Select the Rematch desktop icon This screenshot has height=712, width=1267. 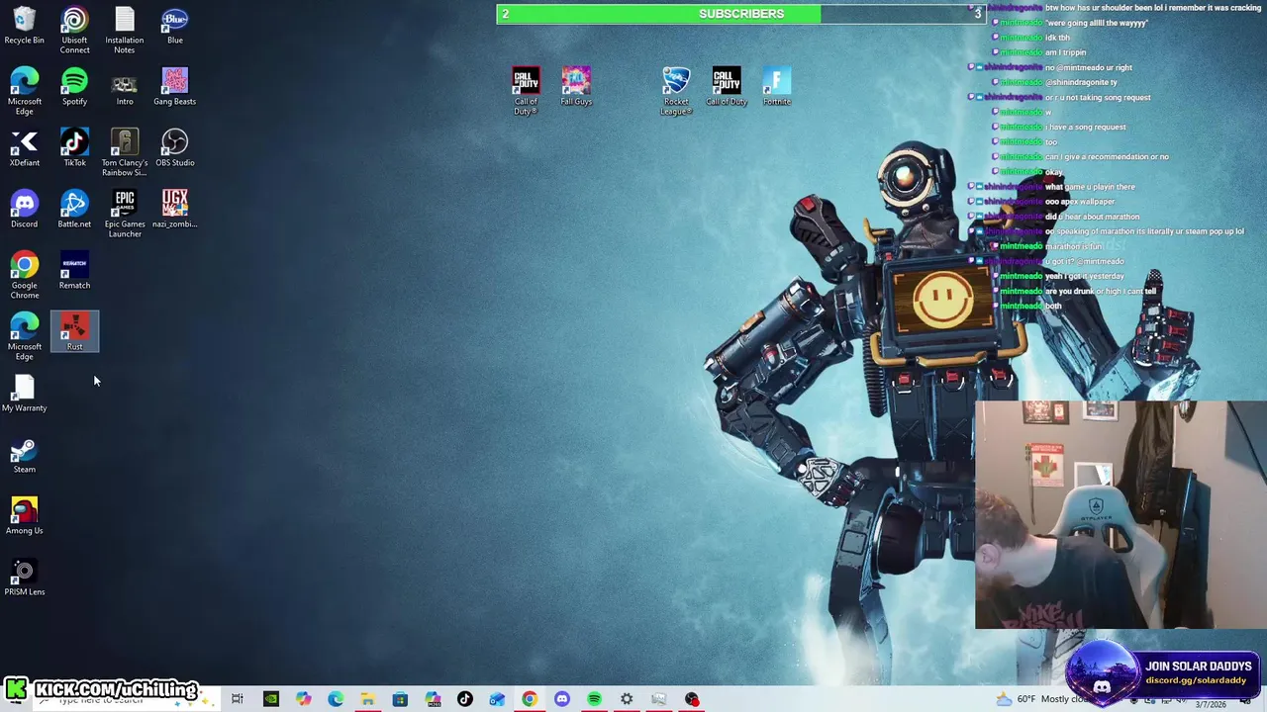pos(74,271)
